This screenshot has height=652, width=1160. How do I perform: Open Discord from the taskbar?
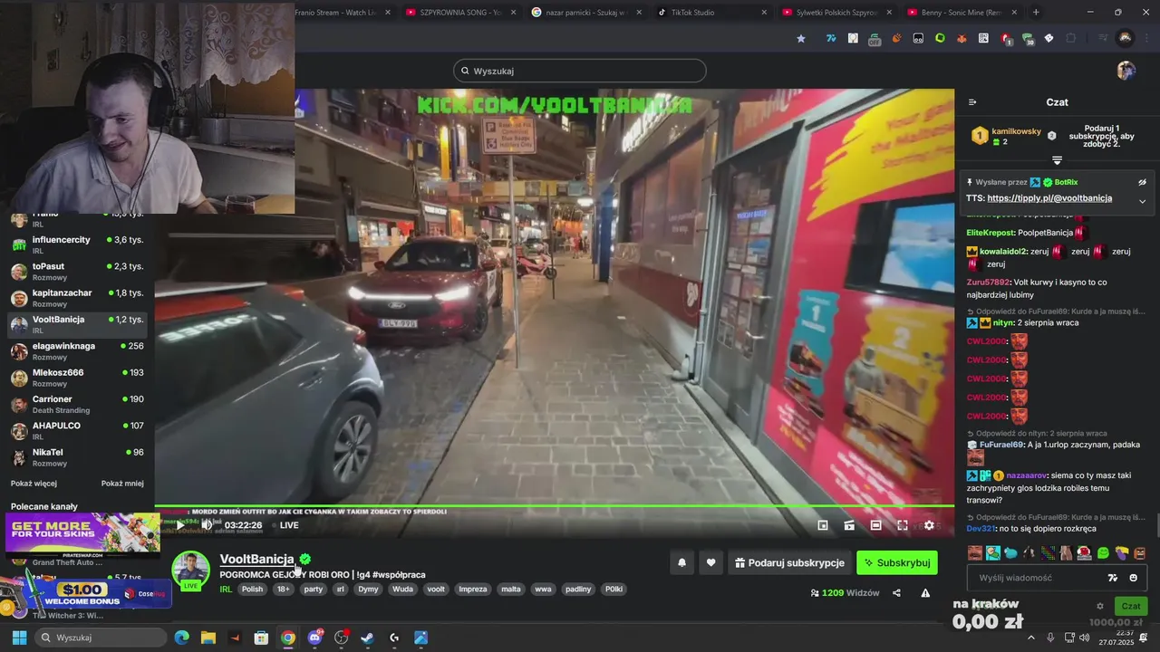pyautogui.click(x=314, y=638)
